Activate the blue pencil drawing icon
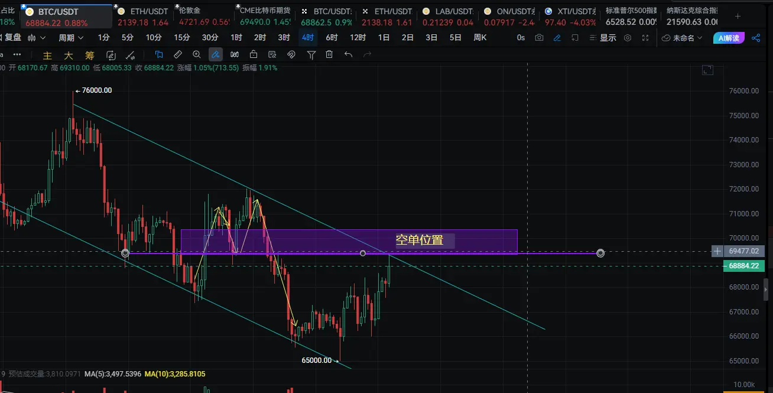This screenshot has width=773, height=393. click(557, 38)
